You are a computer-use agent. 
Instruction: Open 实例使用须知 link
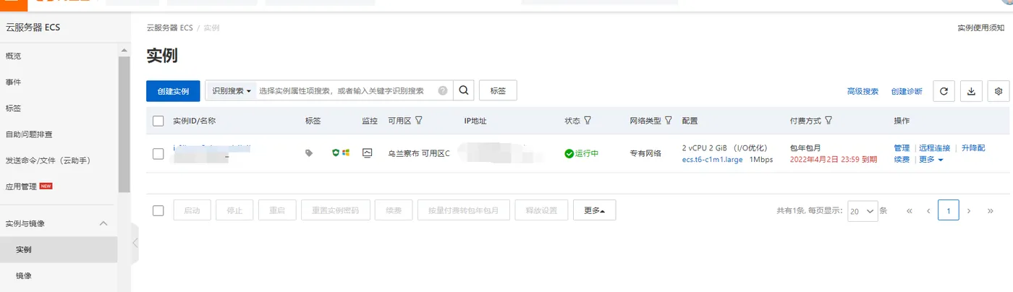tap(981, 28)
